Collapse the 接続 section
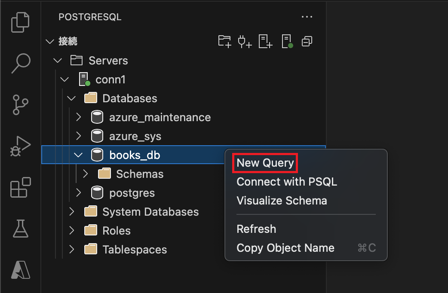 [50, 41]
